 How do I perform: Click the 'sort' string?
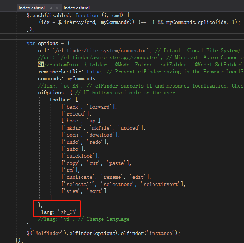[x=95, y=191]
